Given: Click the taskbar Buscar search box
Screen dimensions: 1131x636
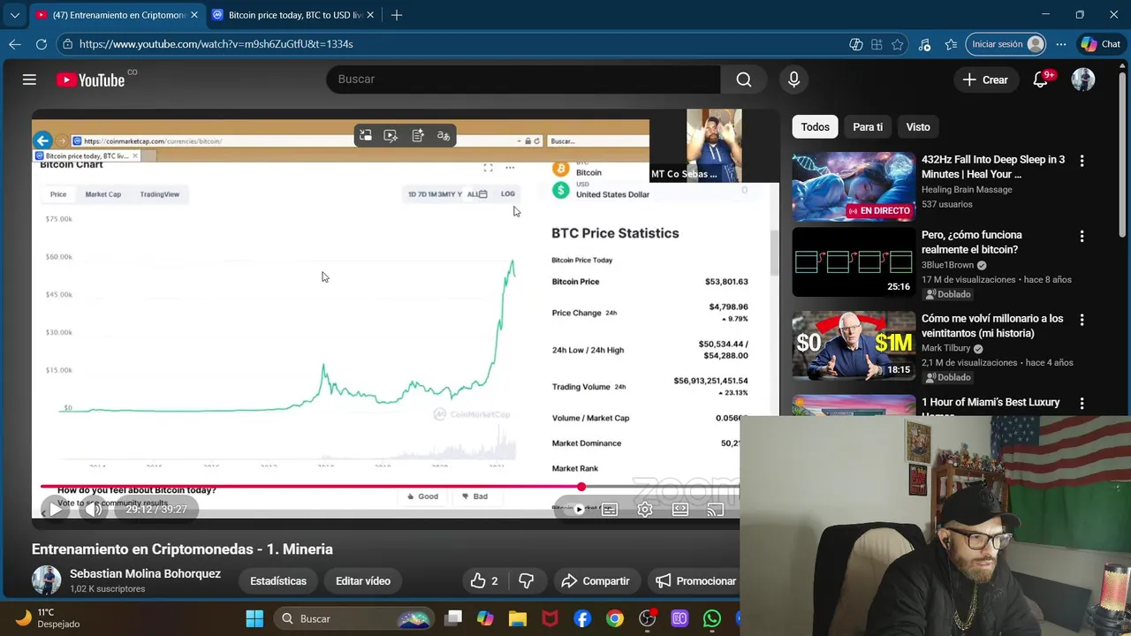Looking at the screenshot, I should click(353, 618).
